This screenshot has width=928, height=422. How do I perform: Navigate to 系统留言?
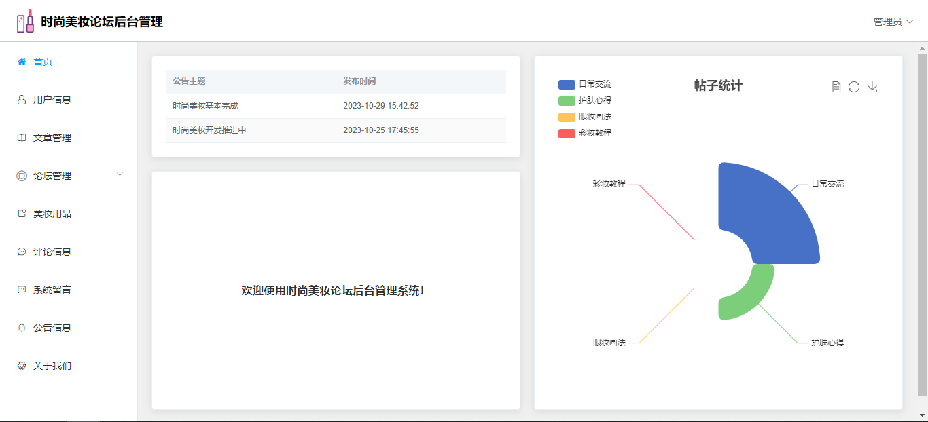(x=69, y=290)
